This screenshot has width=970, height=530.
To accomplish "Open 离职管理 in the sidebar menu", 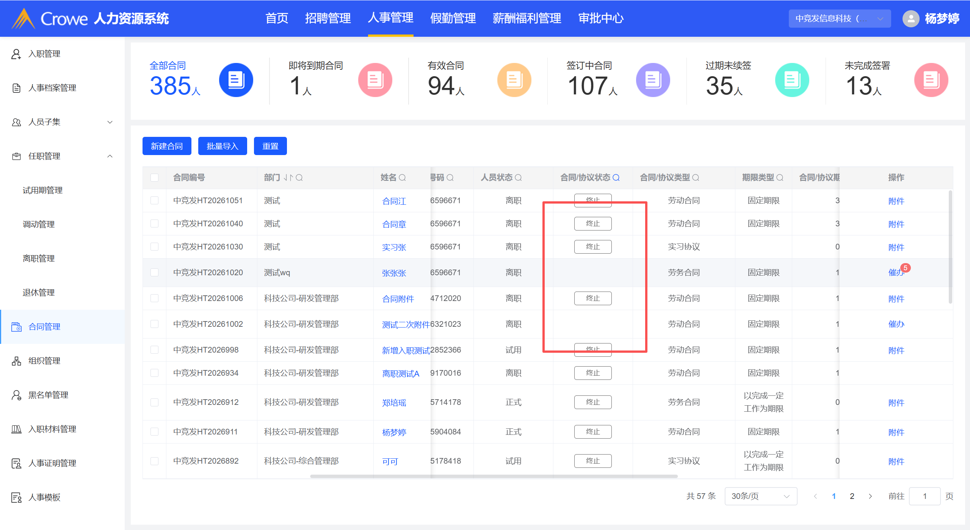I will point(39,259).
